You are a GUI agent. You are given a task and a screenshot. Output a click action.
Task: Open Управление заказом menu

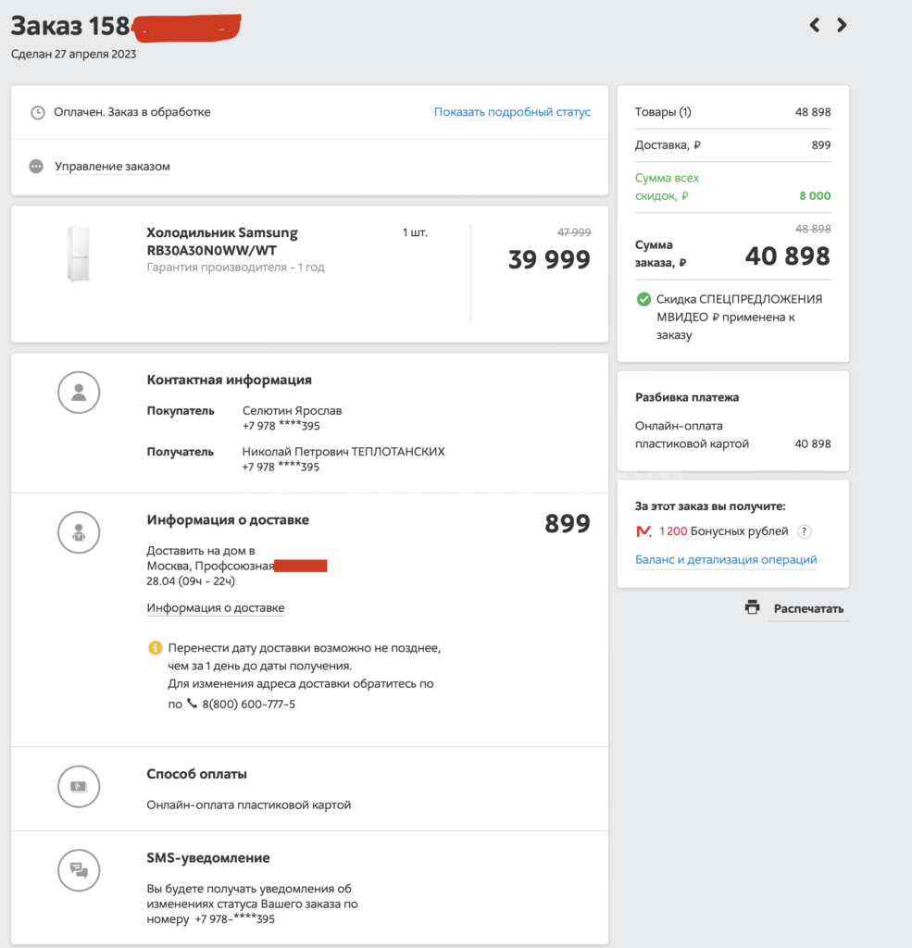click(x=112, y=167)
